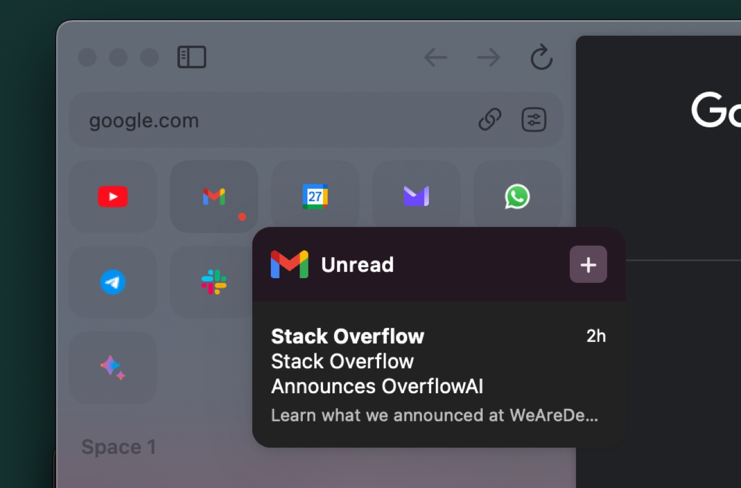
Task: Reload the page
Action: pos(542,57)
